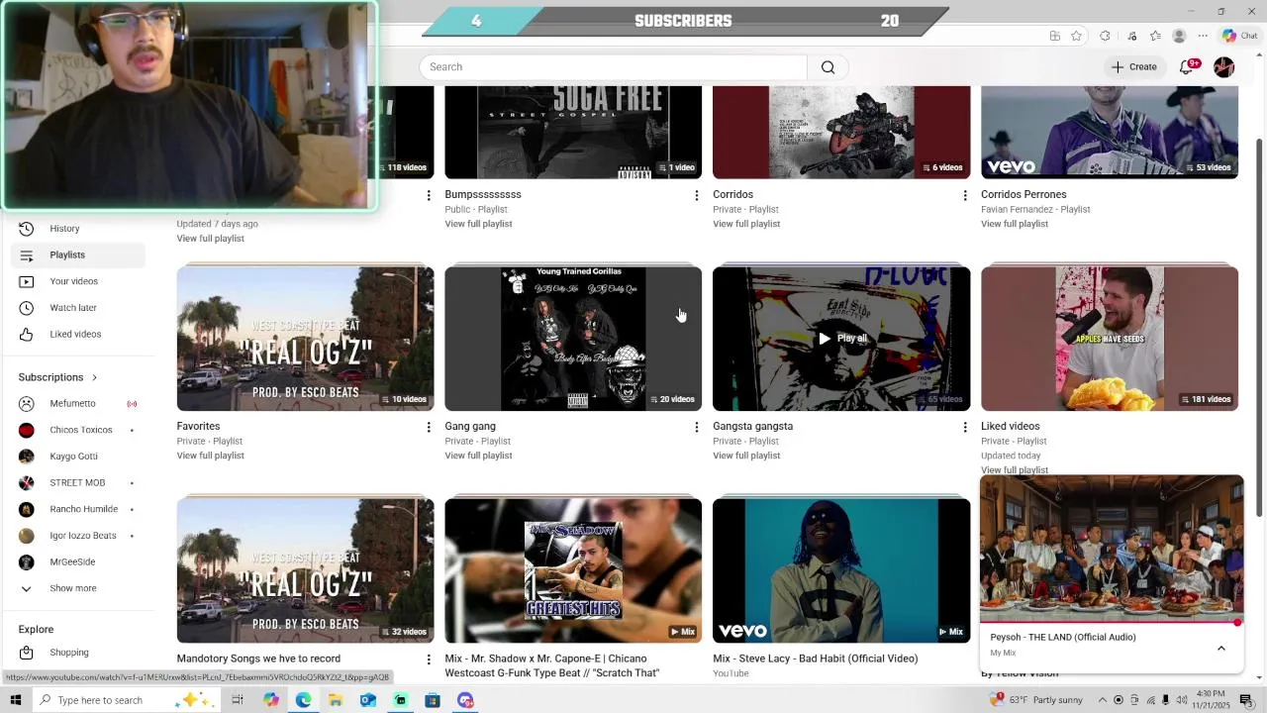1267x713 pixels.
Task: Open the Gang gang playlist thumbnail
Action: (x=573, y=339)
